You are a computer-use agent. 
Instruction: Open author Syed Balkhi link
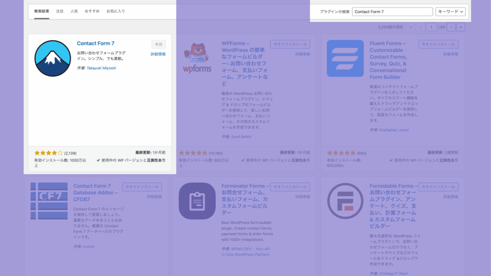241,137
